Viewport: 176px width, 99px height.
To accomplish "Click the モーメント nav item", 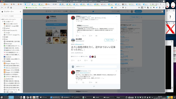I will [x=57, y=11].
